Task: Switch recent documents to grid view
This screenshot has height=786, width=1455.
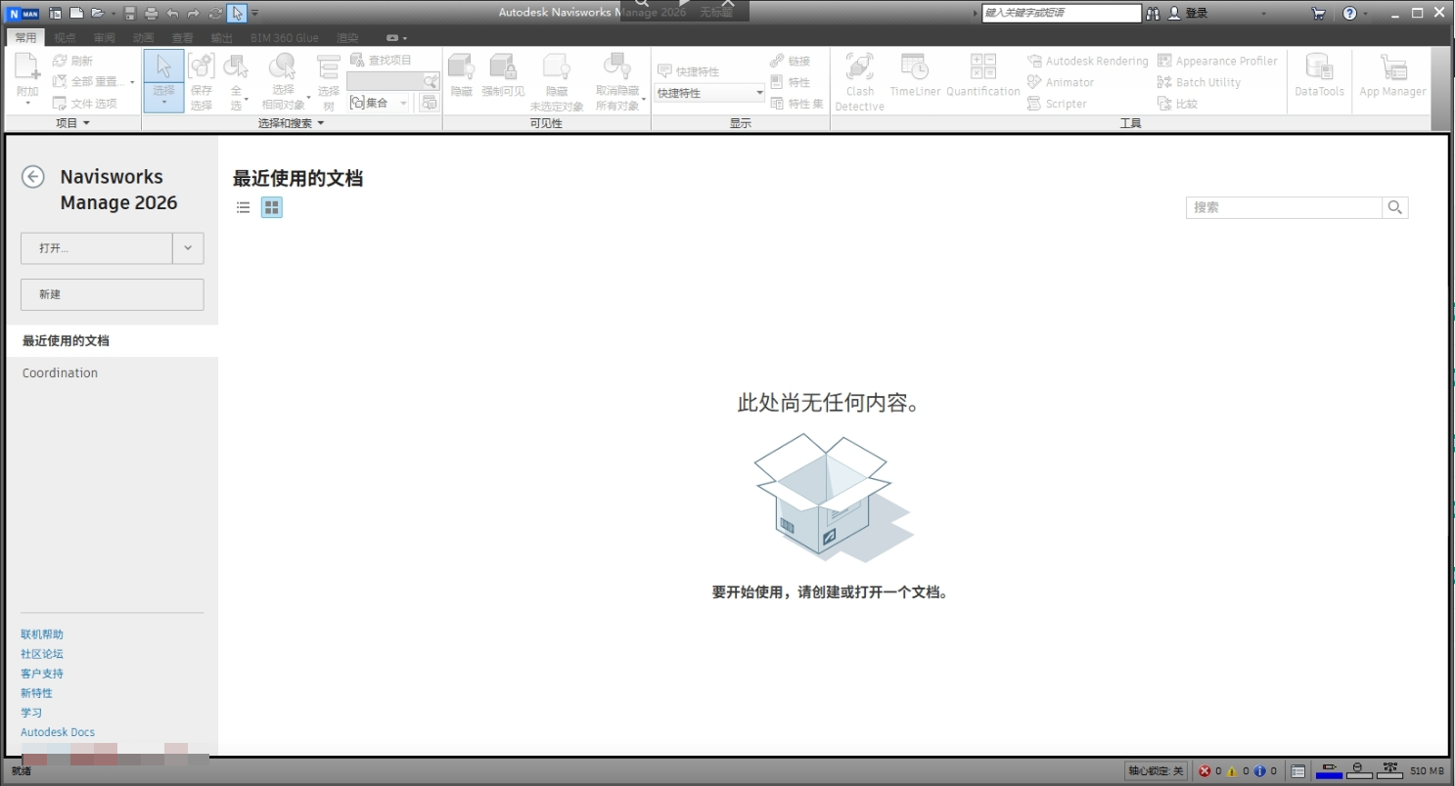Action: 272,207
